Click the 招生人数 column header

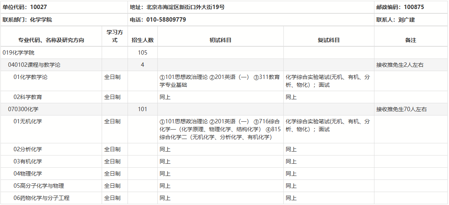click(142, 40)
